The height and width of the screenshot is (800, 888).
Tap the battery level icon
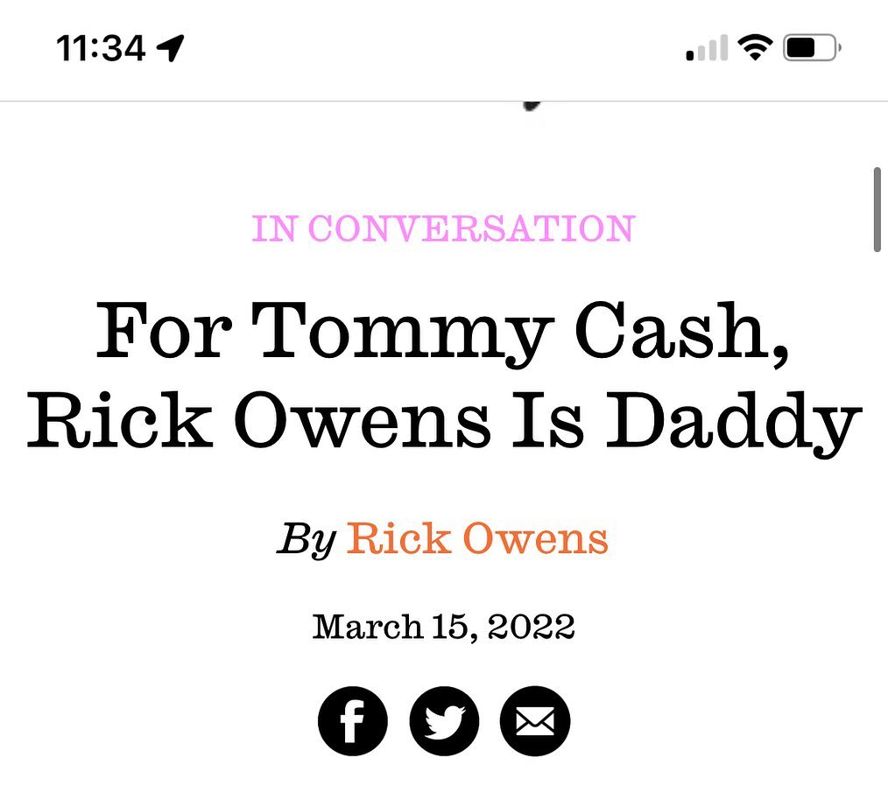click(811, 48)
